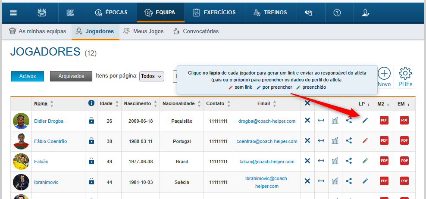
Task: Open the help question mark icon
Action: pos(337,12)
